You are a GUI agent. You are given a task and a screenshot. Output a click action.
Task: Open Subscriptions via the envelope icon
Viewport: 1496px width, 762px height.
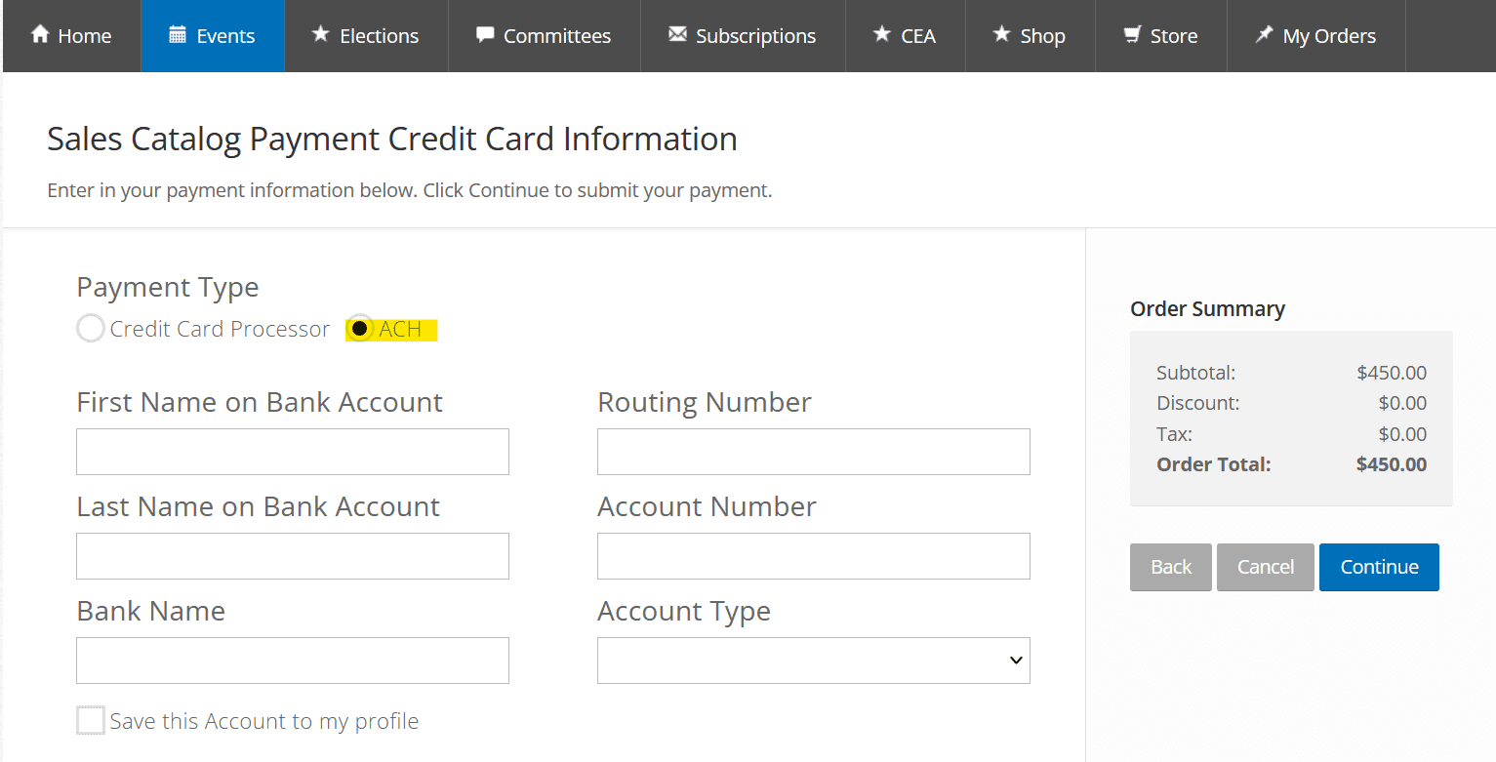[x=676, y=33]
